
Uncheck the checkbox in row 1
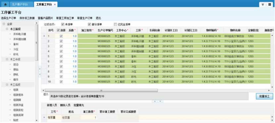[61, 36]
